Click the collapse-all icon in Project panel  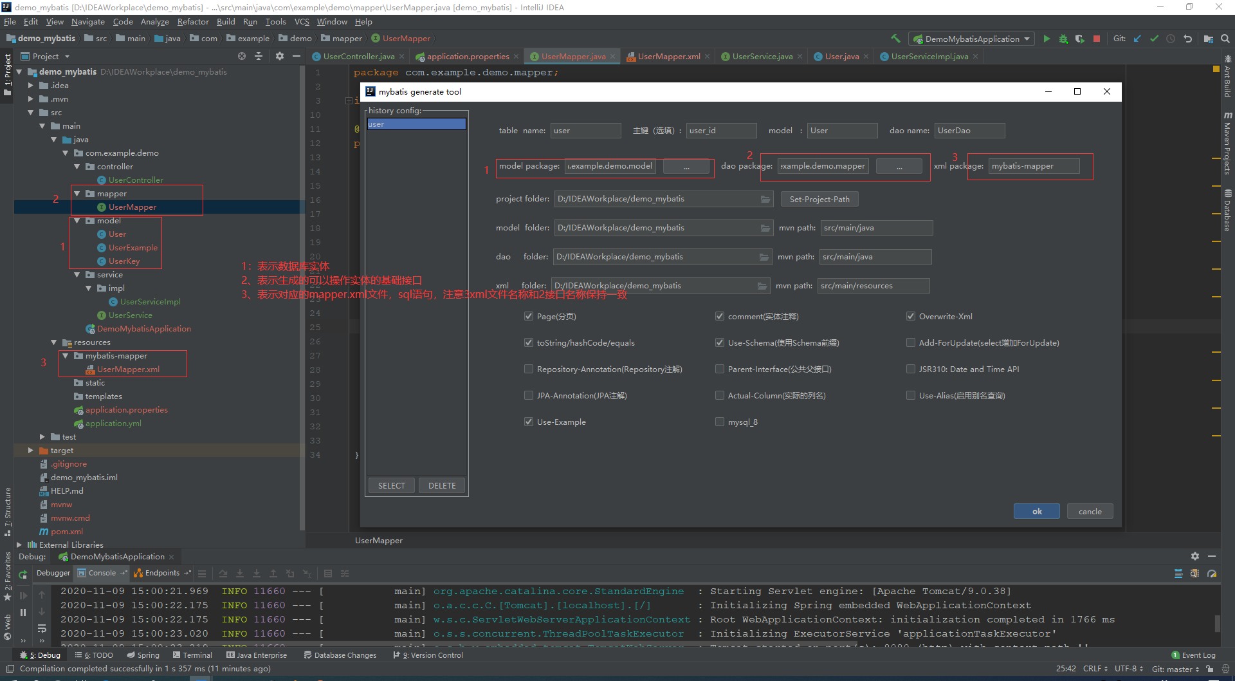[259, 56]
